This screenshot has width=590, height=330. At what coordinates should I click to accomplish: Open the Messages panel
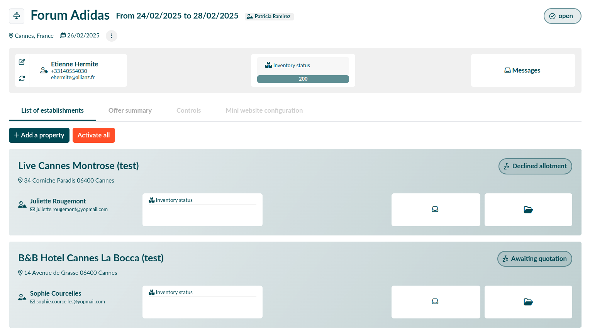pos(523,70)
